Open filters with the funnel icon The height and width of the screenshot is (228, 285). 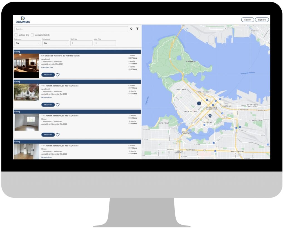tap(137, 29)
